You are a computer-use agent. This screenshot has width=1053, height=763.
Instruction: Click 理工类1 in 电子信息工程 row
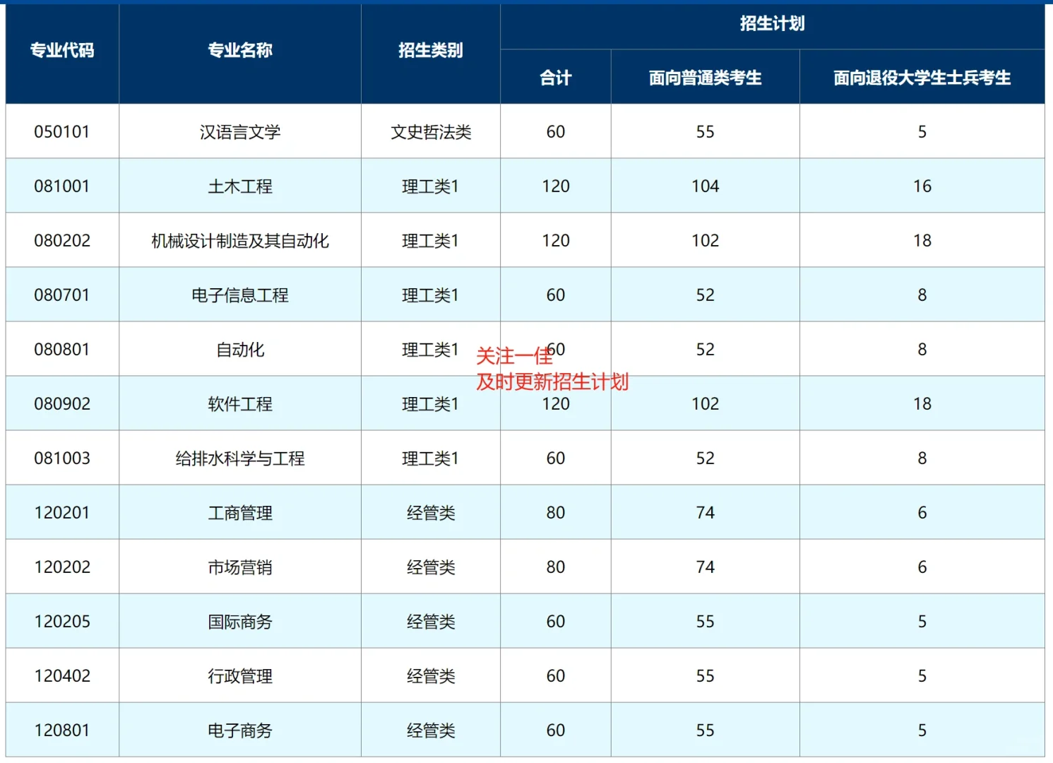431,295
